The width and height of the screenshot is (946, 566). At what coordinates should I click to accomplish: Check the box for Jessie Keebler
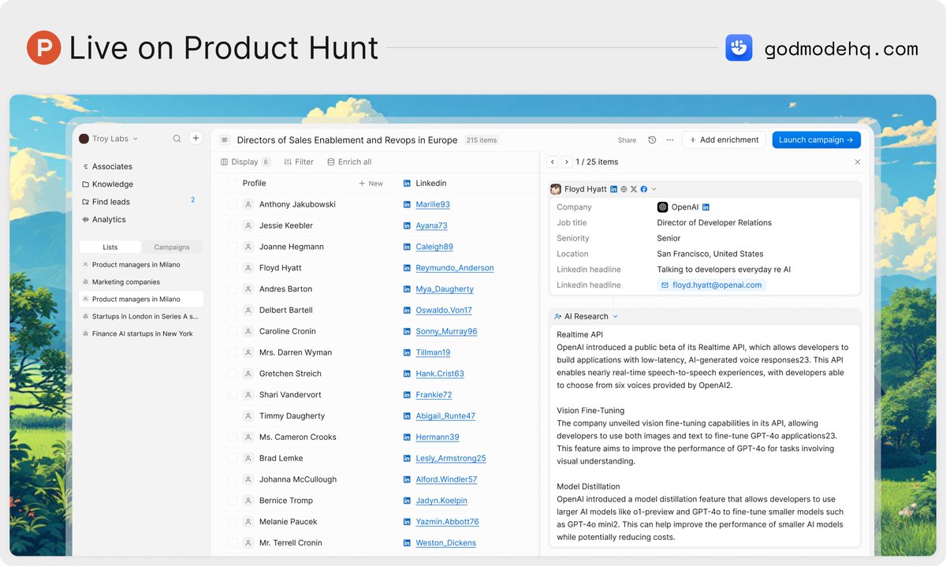(233, 225)
